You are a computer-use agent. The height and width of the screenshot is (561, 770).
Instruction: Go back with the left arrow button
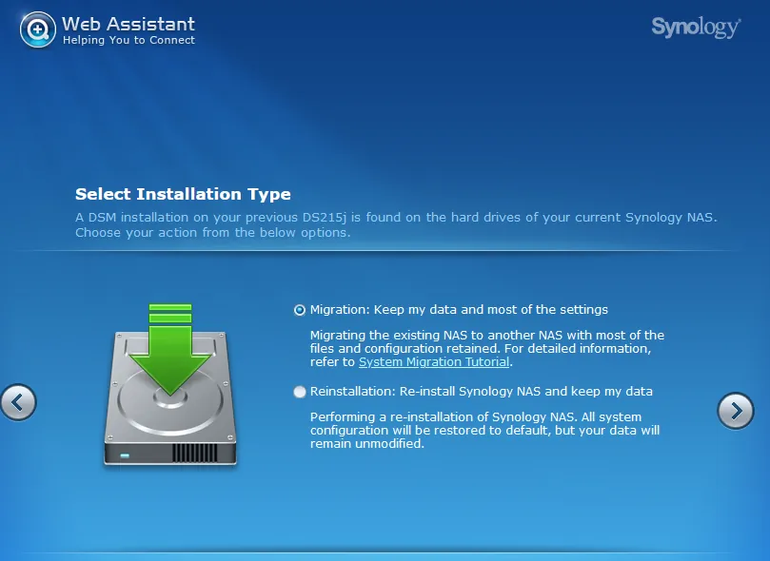(x=18, y=402)
